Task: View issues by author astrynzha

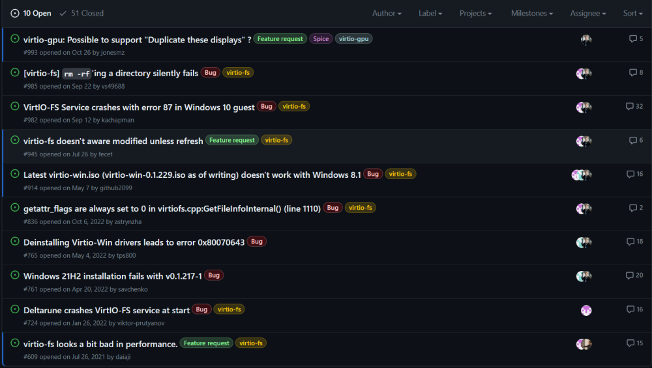Action: [128, 221]
